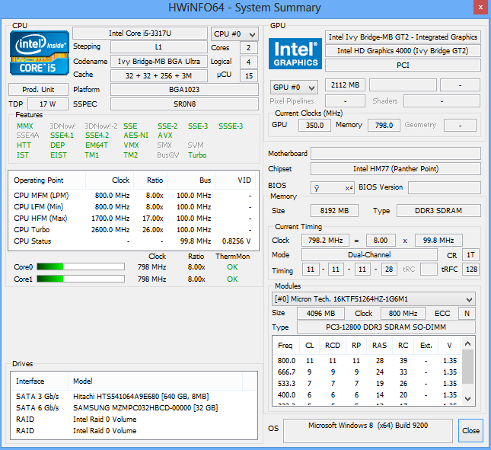491x450 pixels.
Task: Click the Intel Core i5 CPU logo
Action: click(x=40, y=53)
